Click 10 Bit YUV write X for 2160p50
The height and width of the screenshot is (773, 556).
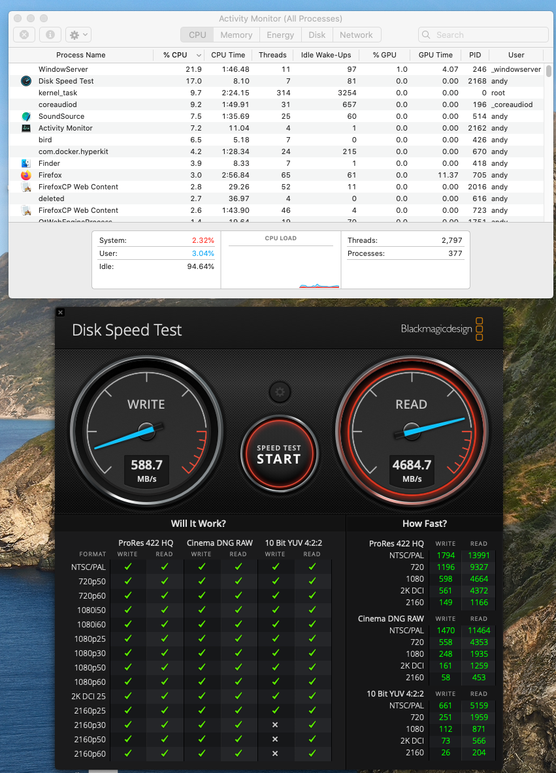275,740
